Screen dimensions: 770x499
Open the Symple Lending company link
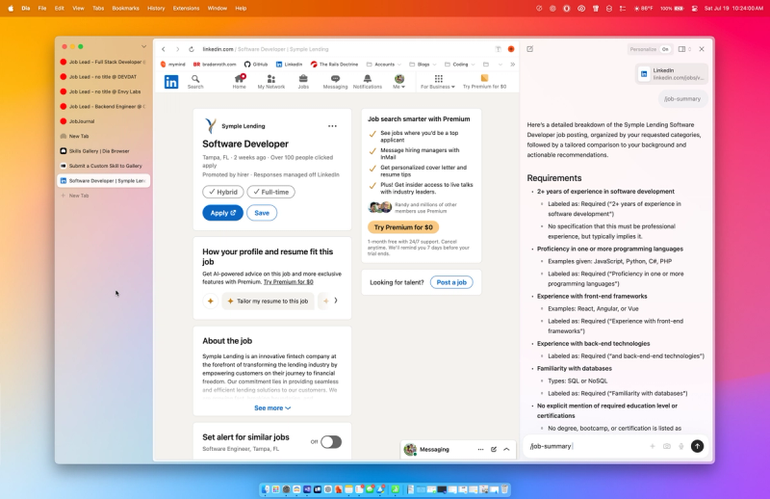click(244, 126)
